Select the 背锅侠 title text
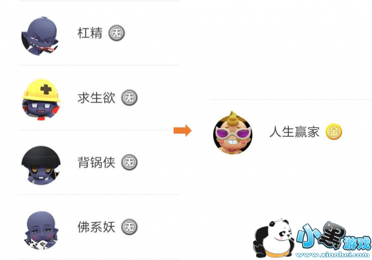 (x=96, y=162)
